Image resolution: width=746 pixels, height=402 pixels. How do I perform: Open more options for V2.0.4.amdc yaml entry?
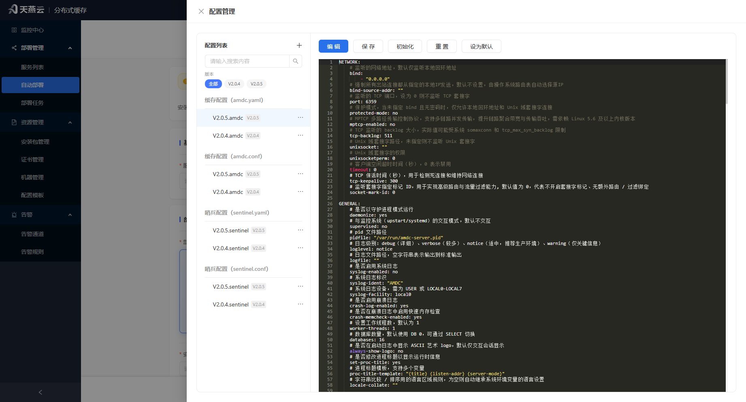[300, 135]
